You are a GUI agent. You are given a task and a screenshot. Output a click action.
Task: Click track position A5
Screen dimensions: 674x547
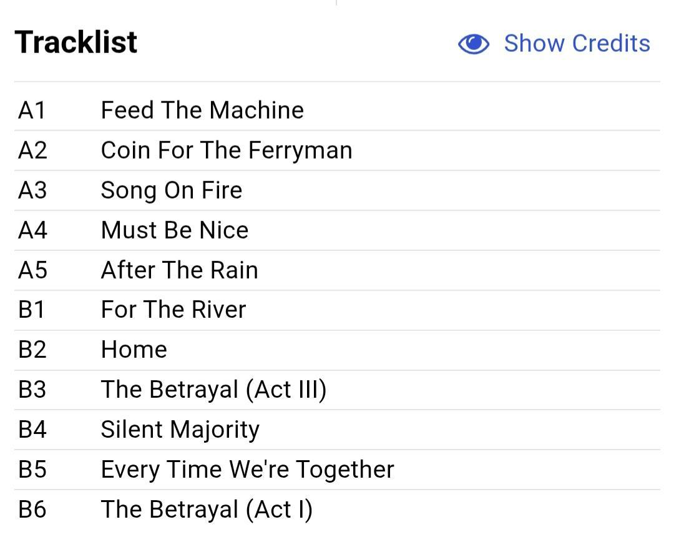(x=32, y=270)
